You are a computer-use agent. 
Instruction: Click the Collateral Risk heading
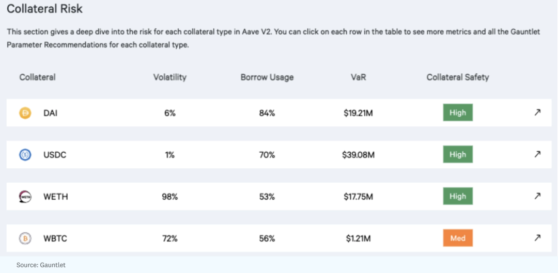tap(44, 9)
